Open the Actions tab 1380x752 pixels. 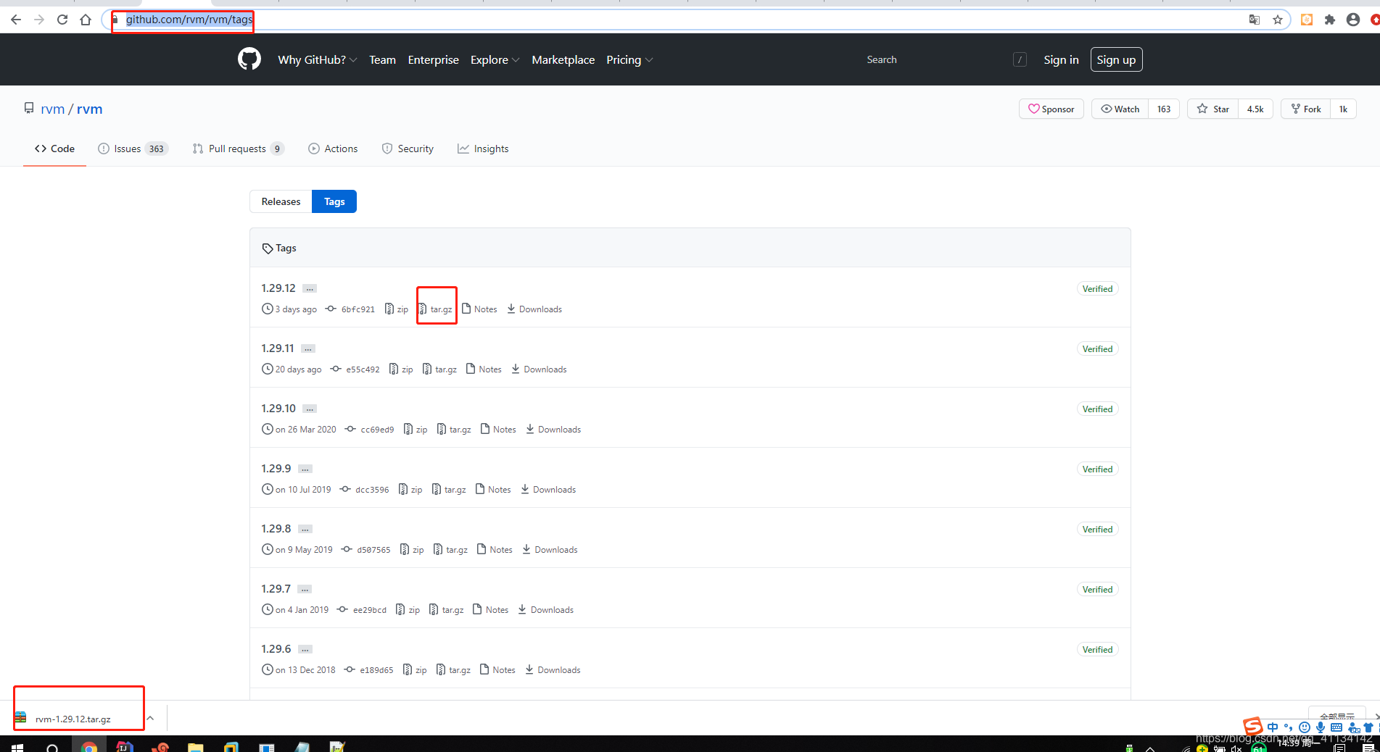click(333, 149)
